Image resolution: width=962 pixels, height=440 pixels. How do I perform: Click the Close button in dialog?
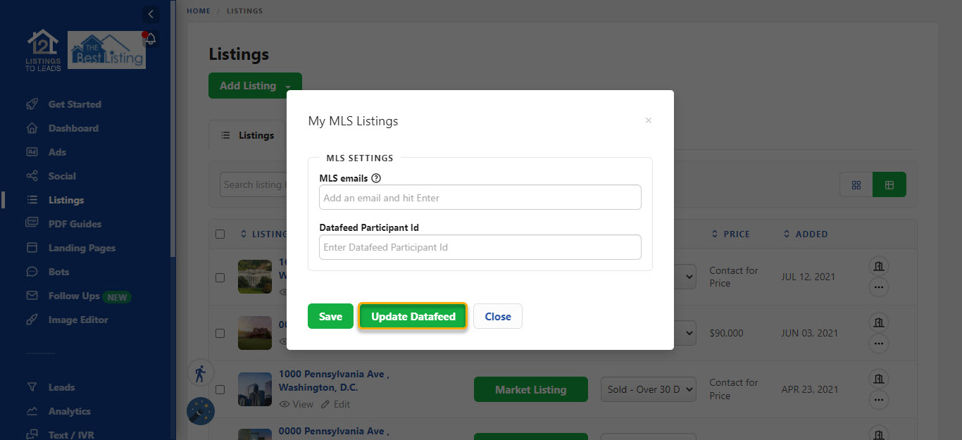(x=498, y=316)
